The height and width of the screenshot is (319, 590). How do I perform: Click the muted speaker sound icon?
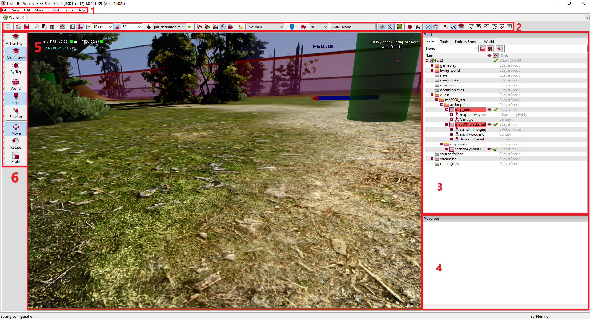(382, 27)
